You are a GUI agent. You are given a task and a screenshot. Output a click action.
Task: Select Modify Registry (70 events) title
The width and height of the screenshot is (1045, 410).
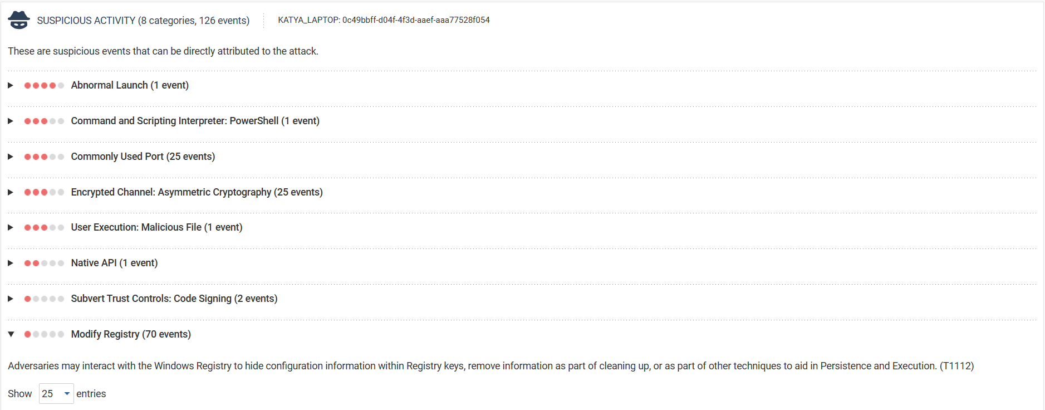pyautogui.click(x=131, y=334)
